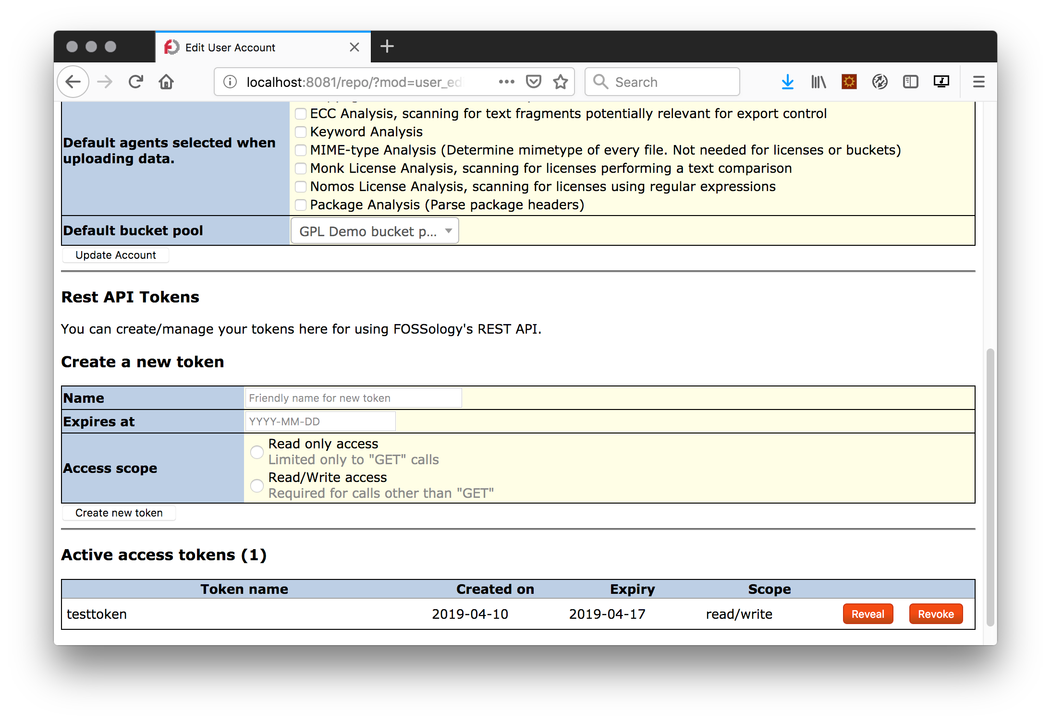Click the Update Account button

tap(116, 255)
